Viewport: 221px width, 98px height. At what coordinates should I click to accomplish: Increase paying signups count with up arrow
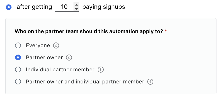(76, 5)
